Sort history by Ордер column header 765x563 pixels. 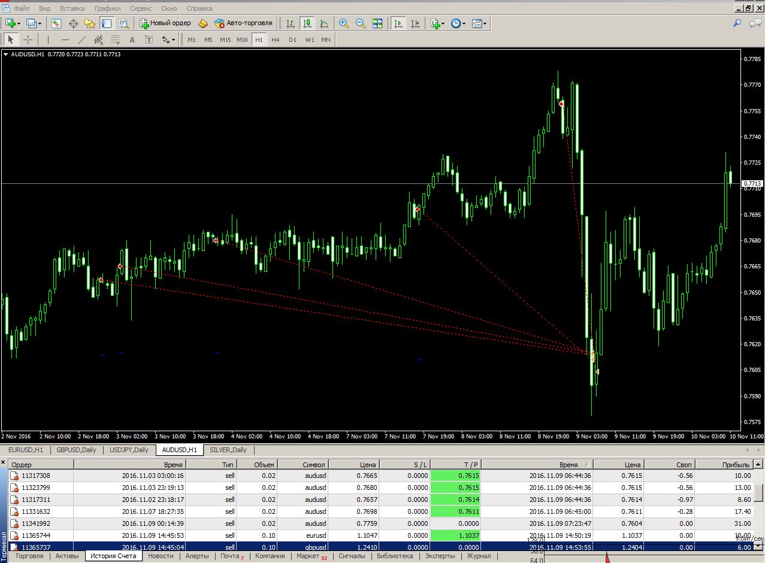pyautogui.click(x=41, y=464)
